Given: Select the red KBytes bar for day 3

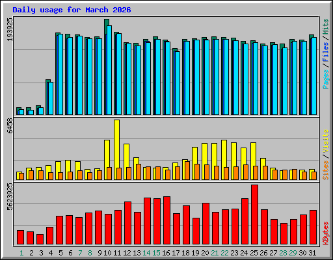Looking at the screenshot, I should pos(40,239).
